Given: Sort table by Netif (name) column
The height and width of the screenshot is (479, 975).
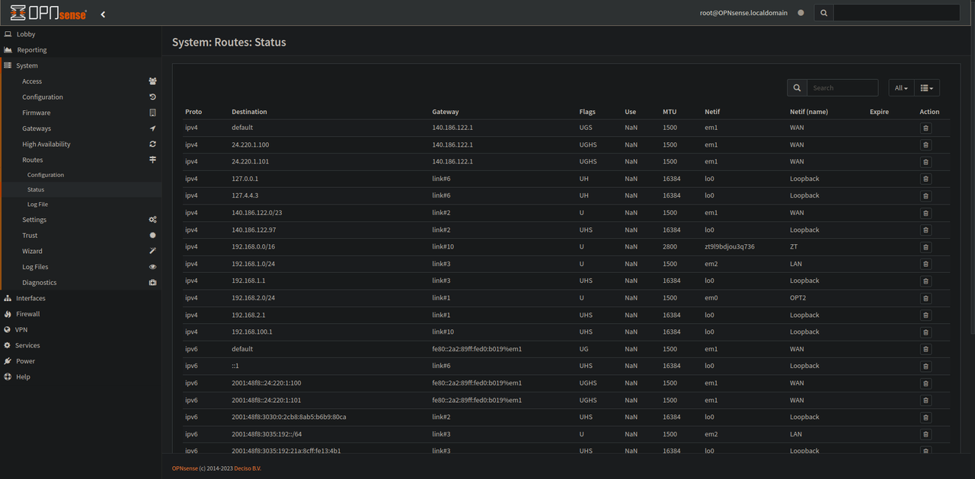Looking at the screenshot, I should 809,112.
